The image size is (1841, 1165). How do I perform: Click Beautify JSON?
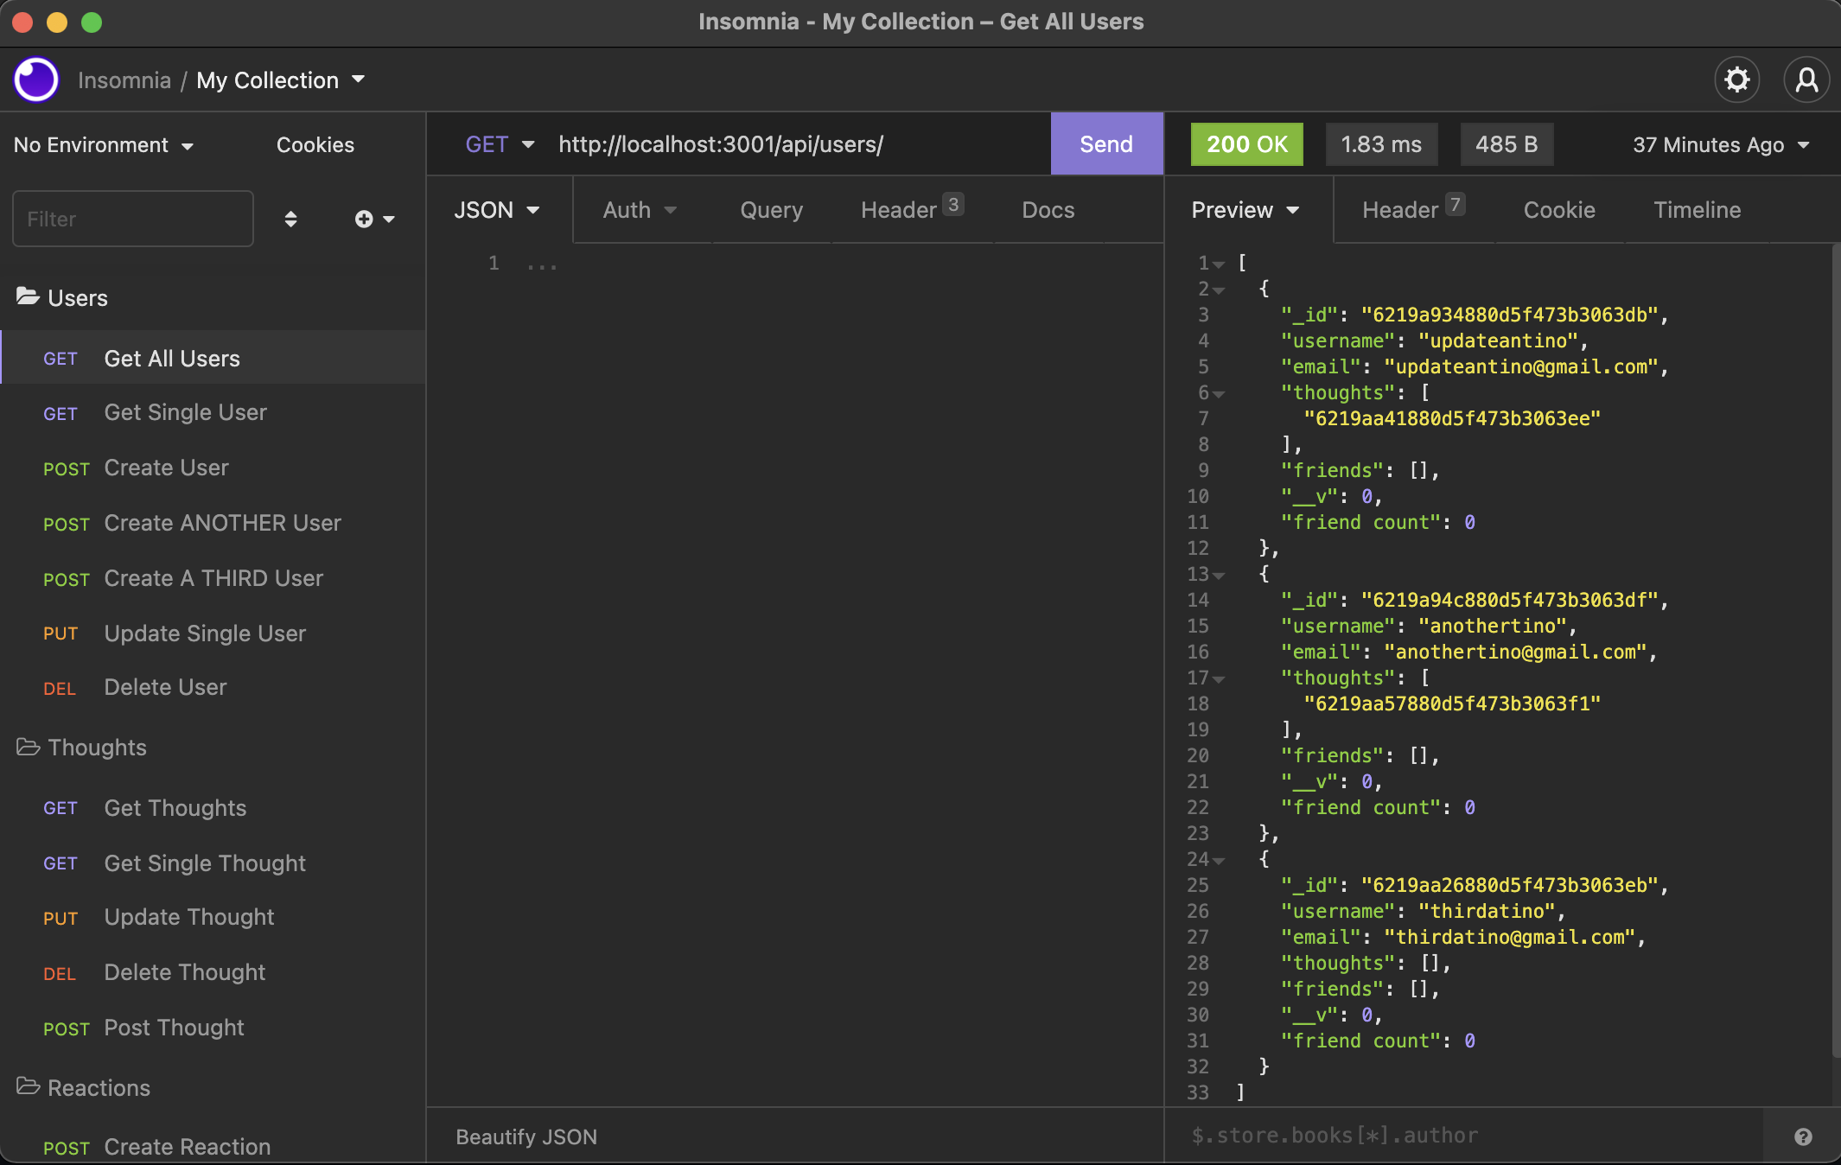click(526, 1136)
